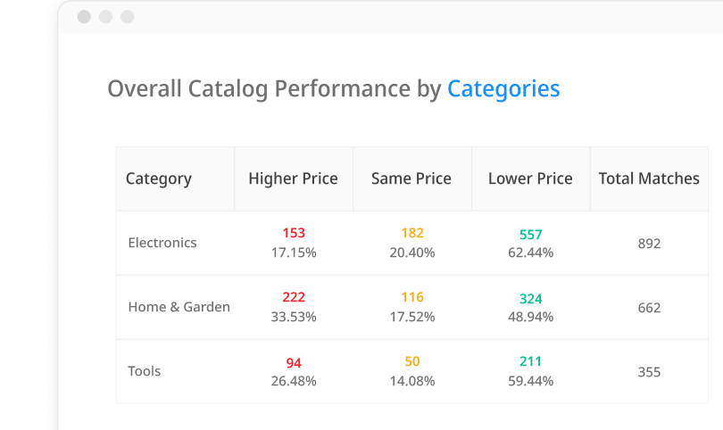Select the Tools category row label
723x430 pixels.
(x=145, y=371)
